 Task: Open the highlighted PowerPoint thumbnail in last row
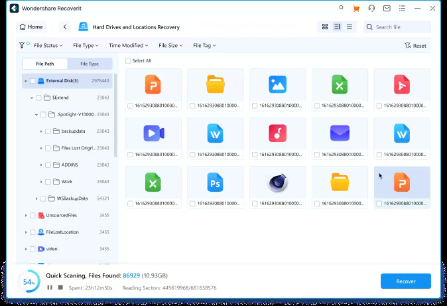point(402,183)
